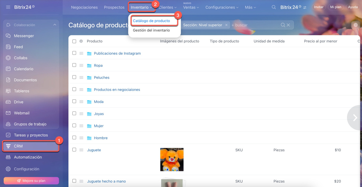The height and width of the screenshot is (187, 362).
Task: Check the box for Productos en negociaiones
Action: click(74, 89)
